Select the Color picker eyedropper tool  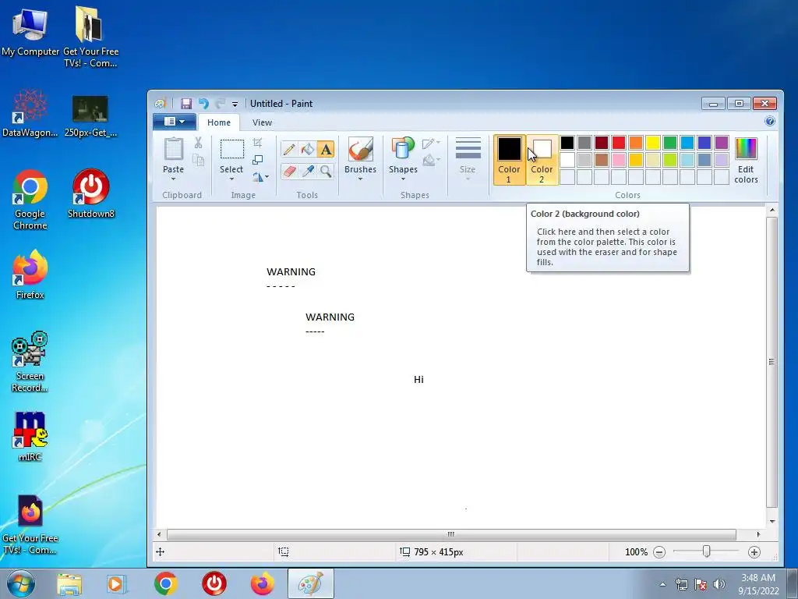click(x=307, y=171)
